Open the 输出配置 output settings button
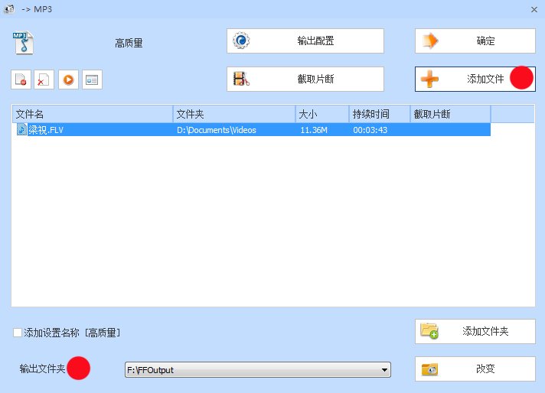 [x=305, y=41]
